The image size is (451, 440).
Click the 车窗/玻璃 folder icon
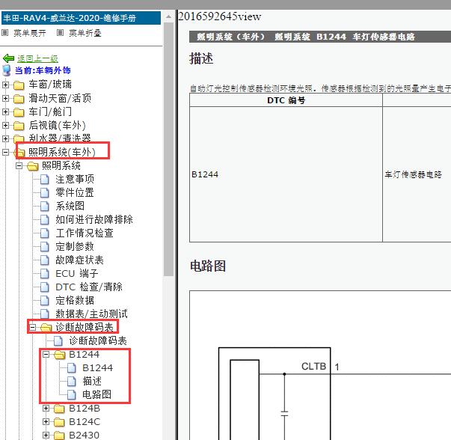19,85
